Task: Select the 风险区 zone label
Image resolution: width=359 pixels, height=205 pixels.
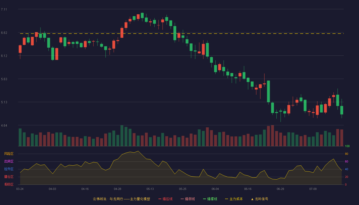Action: coord(9,154)
